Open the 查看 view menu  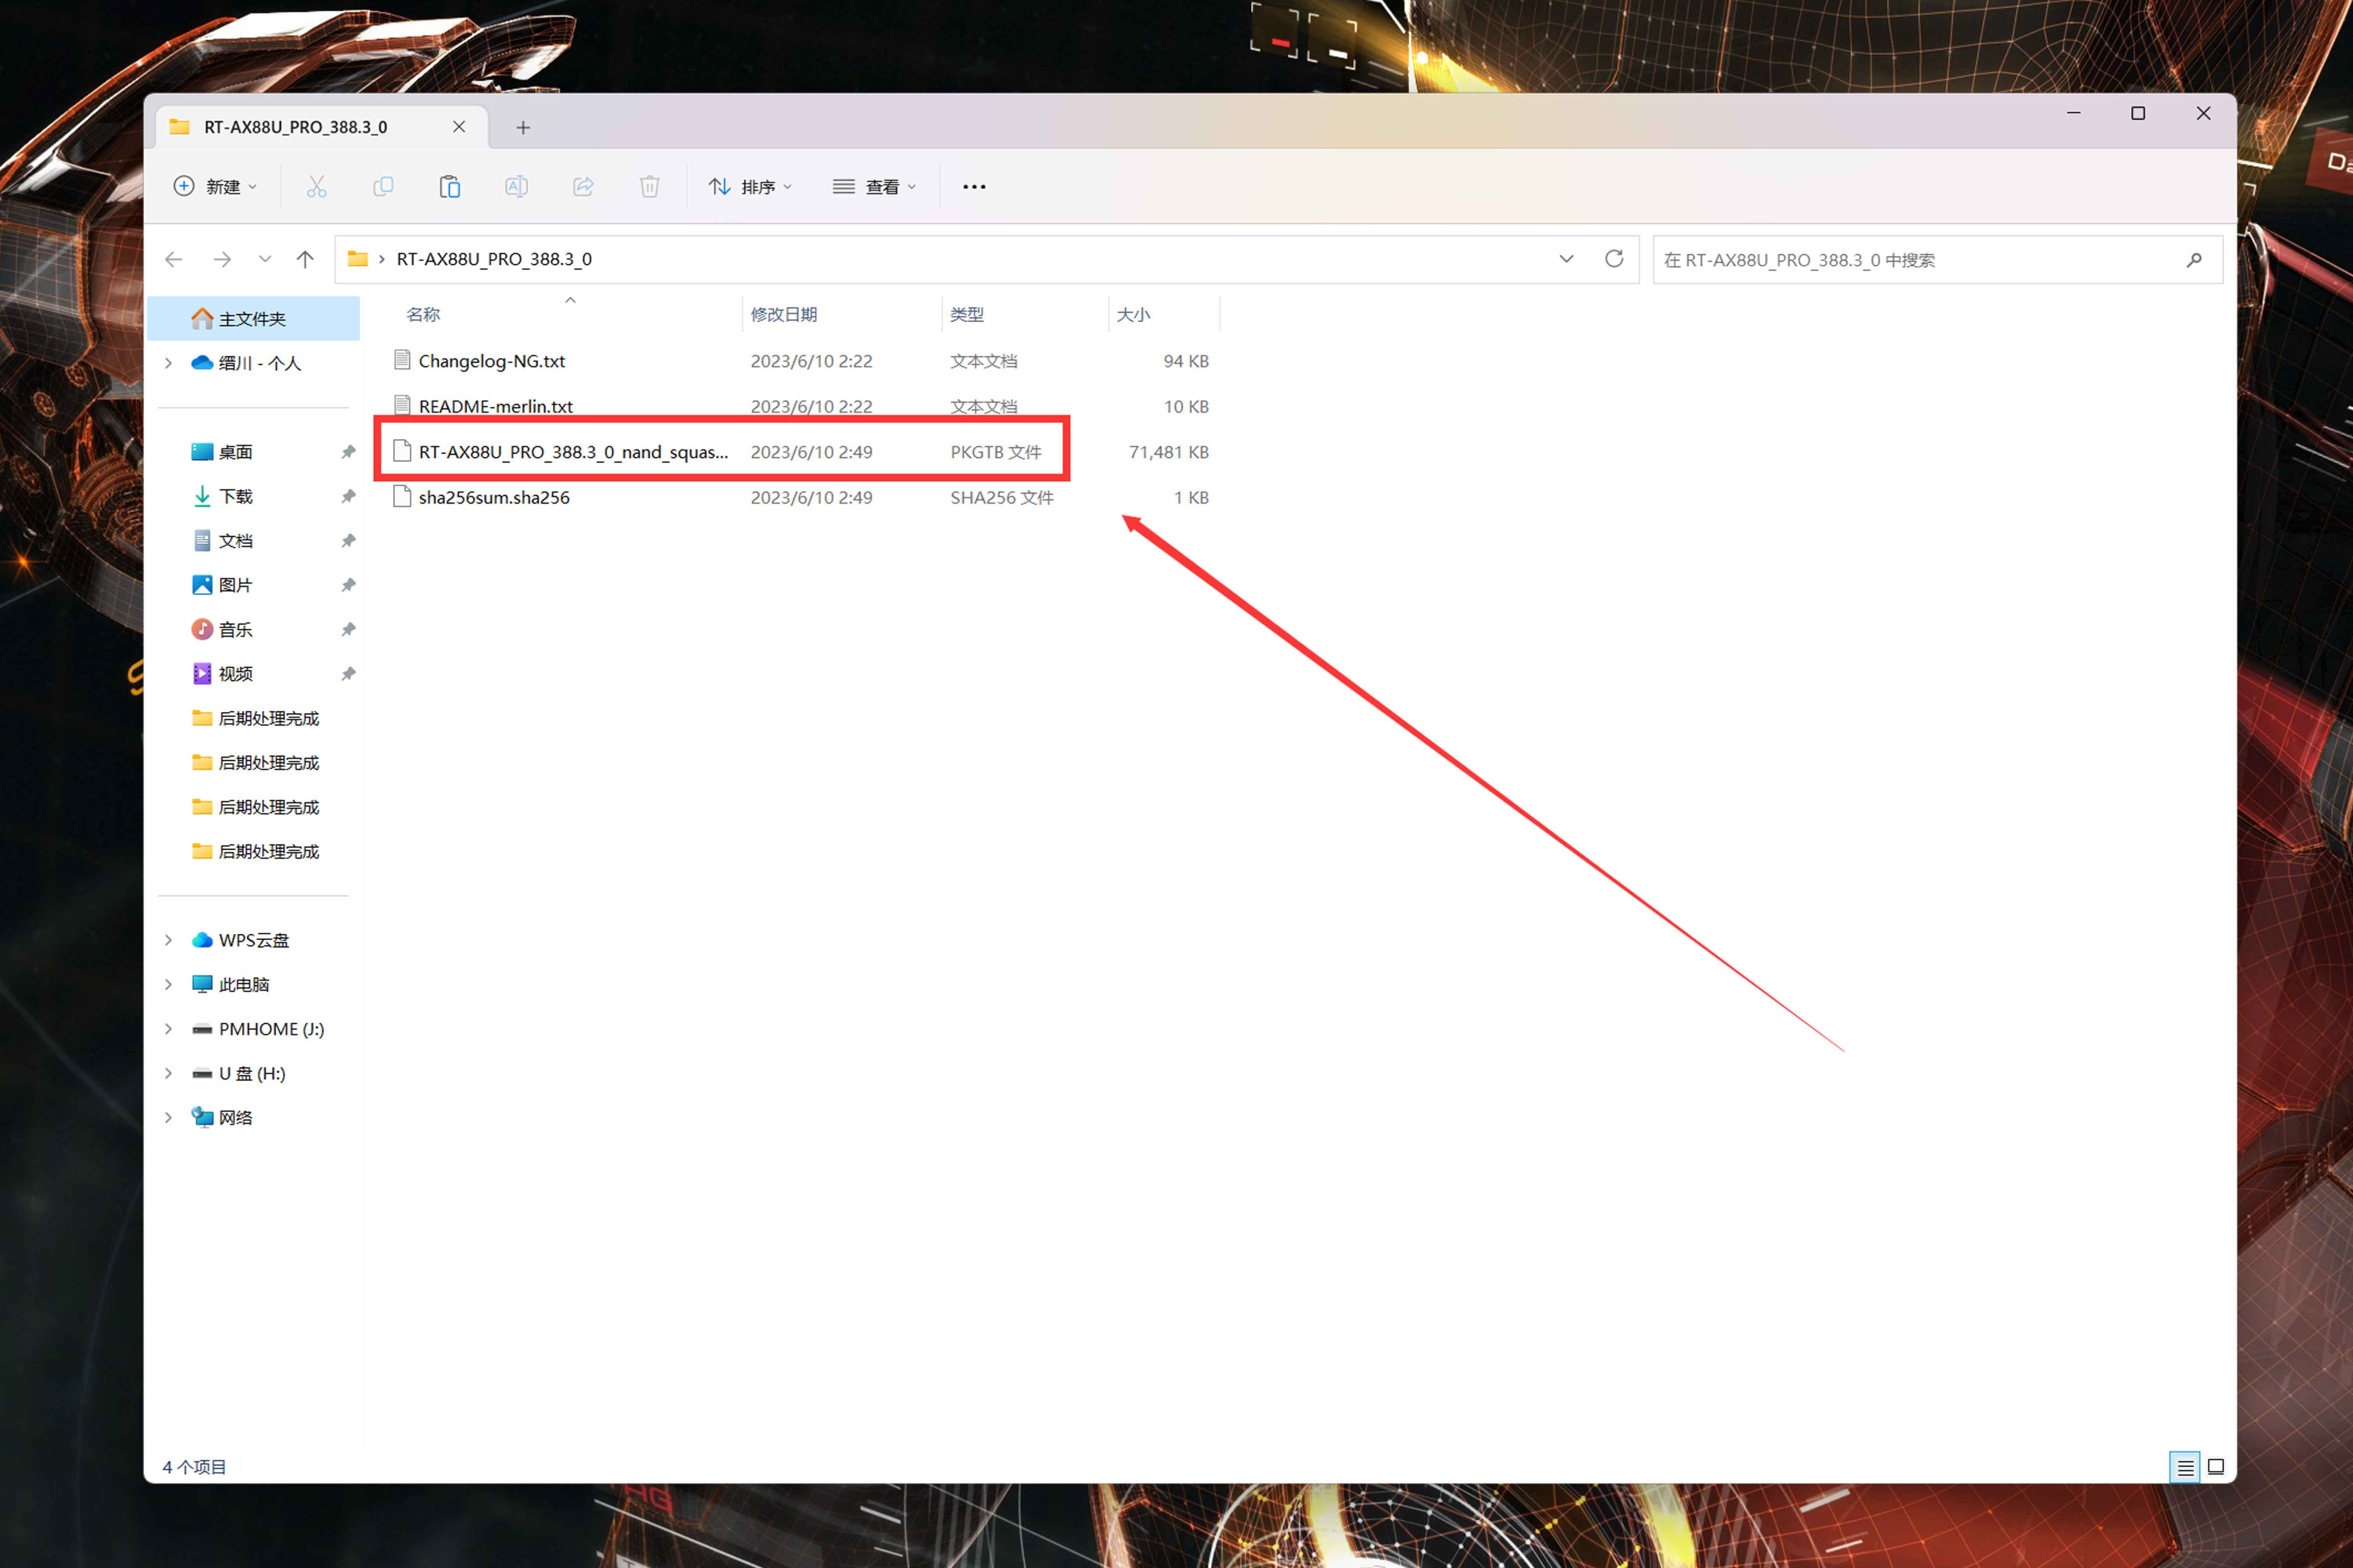tap(874, 187)
